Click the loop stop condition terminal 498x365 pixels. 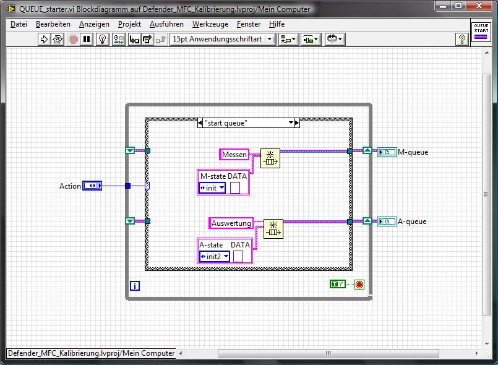(x=359, y=285)
